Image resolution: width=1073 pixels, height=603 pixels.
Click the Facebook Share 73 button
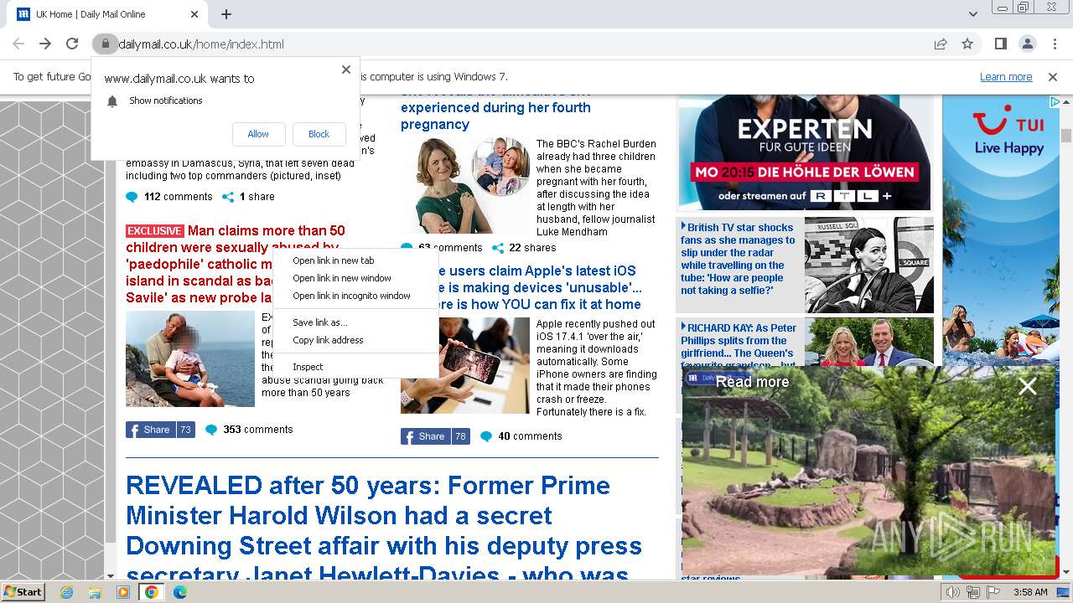pos(160,430)
